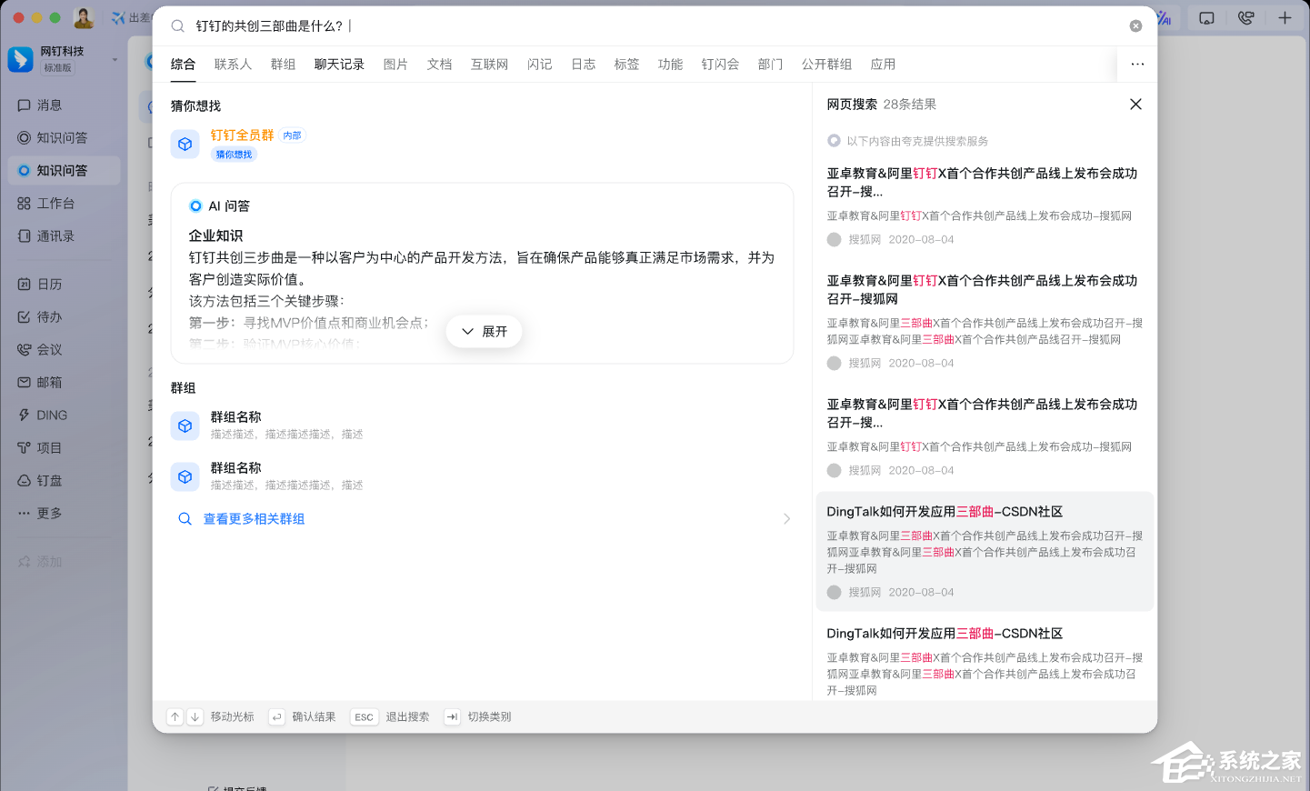The width and height of the screenshot is (1310, 791).
Task: Start a 会议 meeting from the sidebar
Action: [50, 349]
